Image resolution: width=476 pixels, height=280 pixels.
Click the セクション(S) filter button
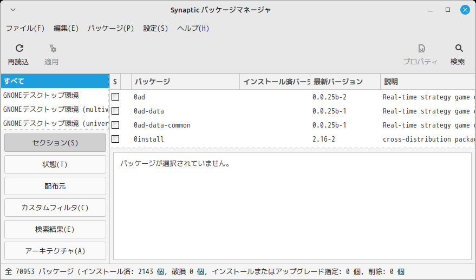pyautogui.click(x=55, y=143)
